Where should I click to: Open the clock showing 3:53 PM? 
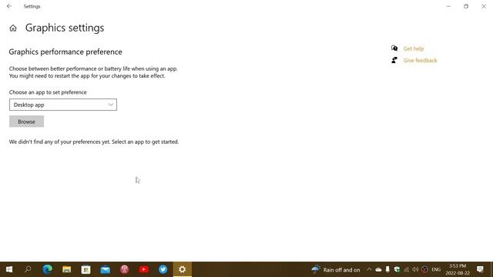[x=458, y=269]
